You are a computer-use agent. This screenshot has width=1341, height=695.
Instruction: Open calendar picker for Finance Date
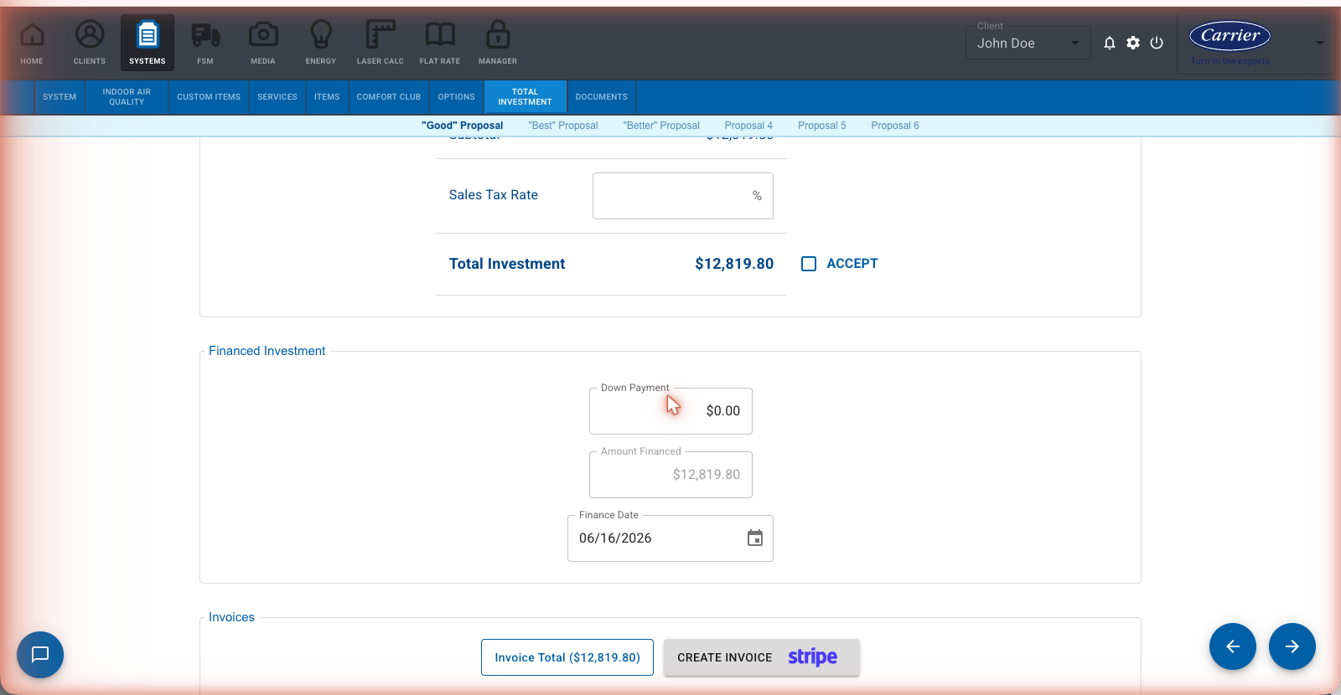755,538
